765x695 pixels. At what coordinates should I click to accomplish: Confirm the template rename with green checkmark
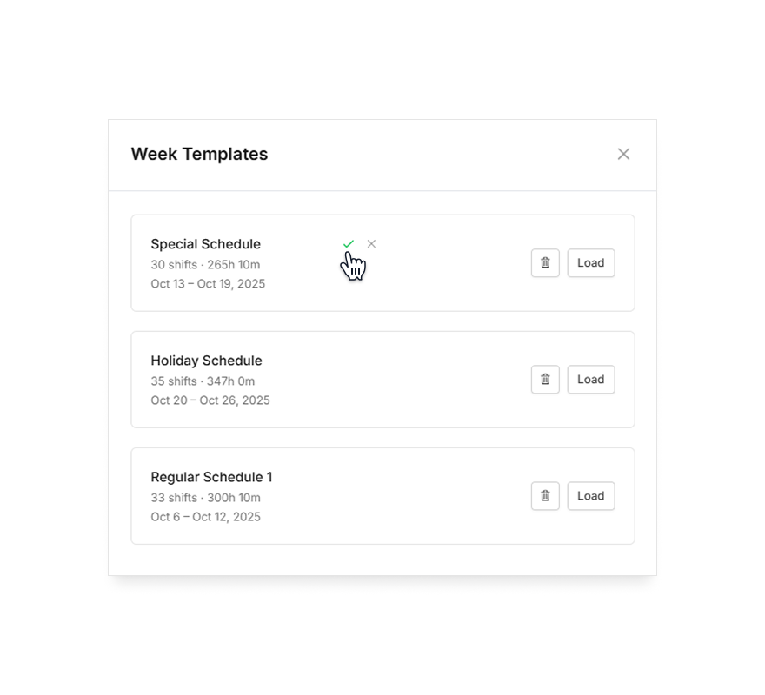(x=349, y=244)
